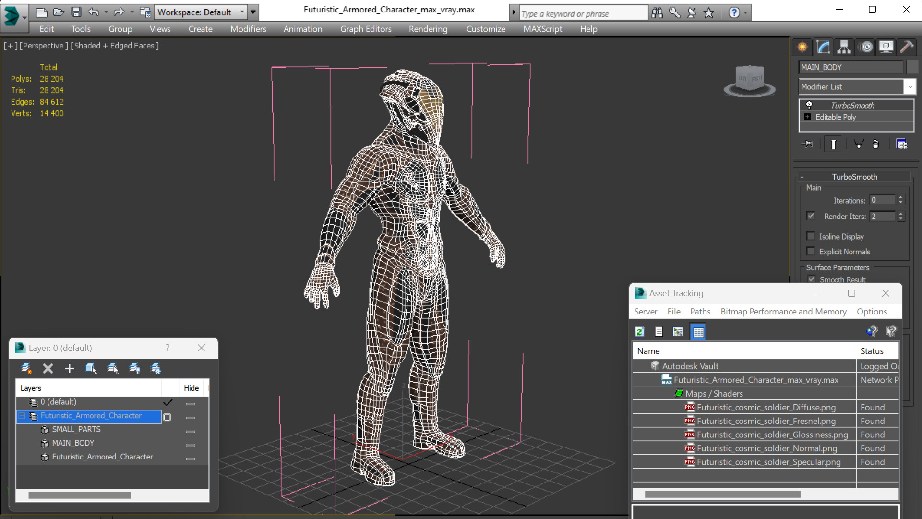Open Bitmap Performance and Memory menu
This screenshot has width=922, height=519.
pos(783,312)
